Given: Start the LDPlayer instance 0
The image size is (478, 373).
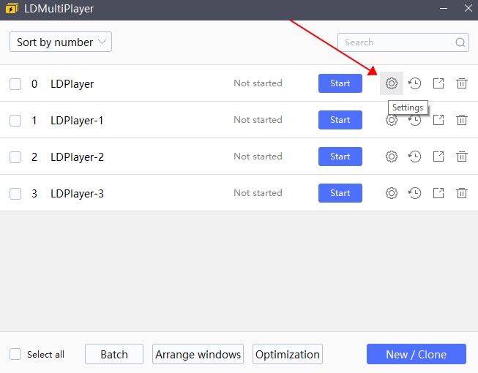Looking at the screenshot, I should 340,83.
